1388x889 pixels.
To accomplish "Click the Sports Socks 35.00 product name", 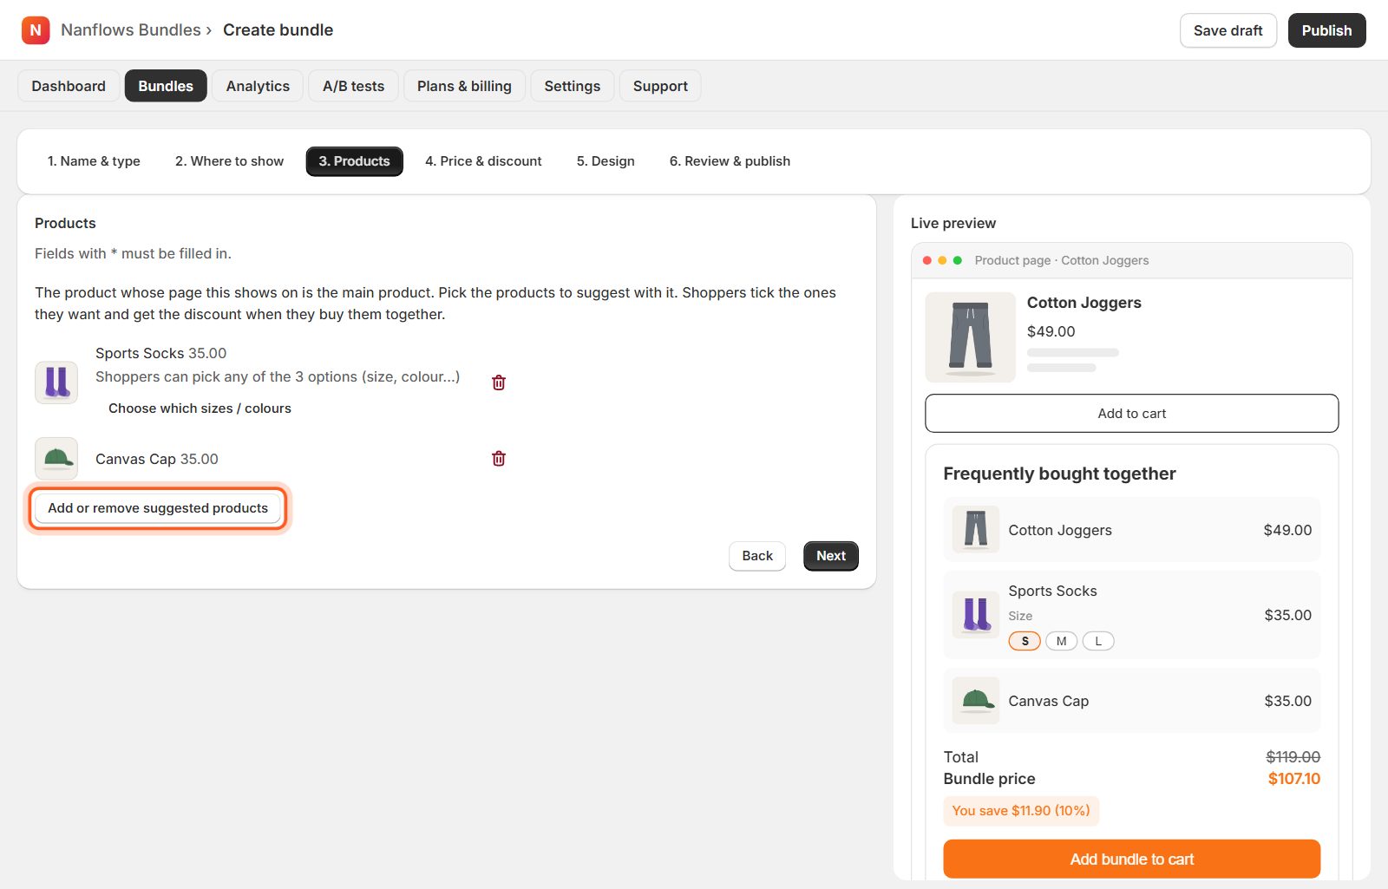I will click(x=160, y=353).
